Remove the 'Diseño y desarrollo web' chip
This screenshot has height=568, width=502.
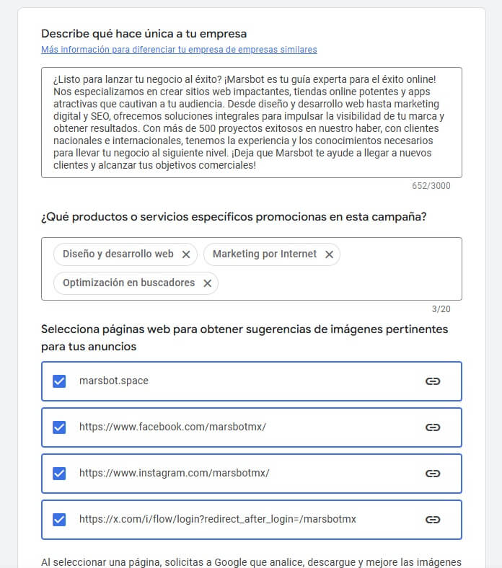click(186, 254)
